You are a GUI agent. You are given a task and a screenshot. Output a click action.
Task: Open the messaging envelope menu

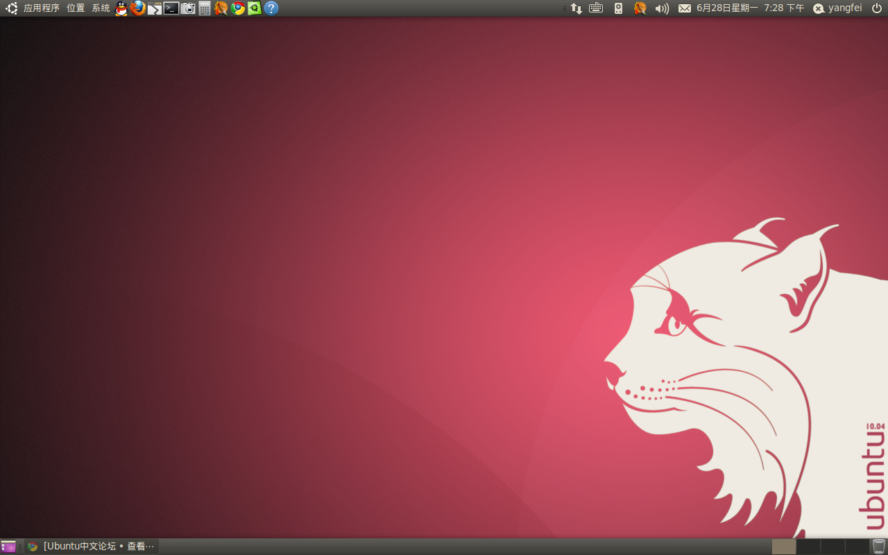[x=685, y=8]
